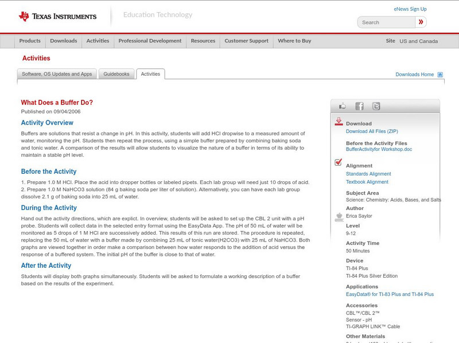This screenshot has width=459, height=343.
Task: Share the activity on Twitter
Action: point(376,106)
